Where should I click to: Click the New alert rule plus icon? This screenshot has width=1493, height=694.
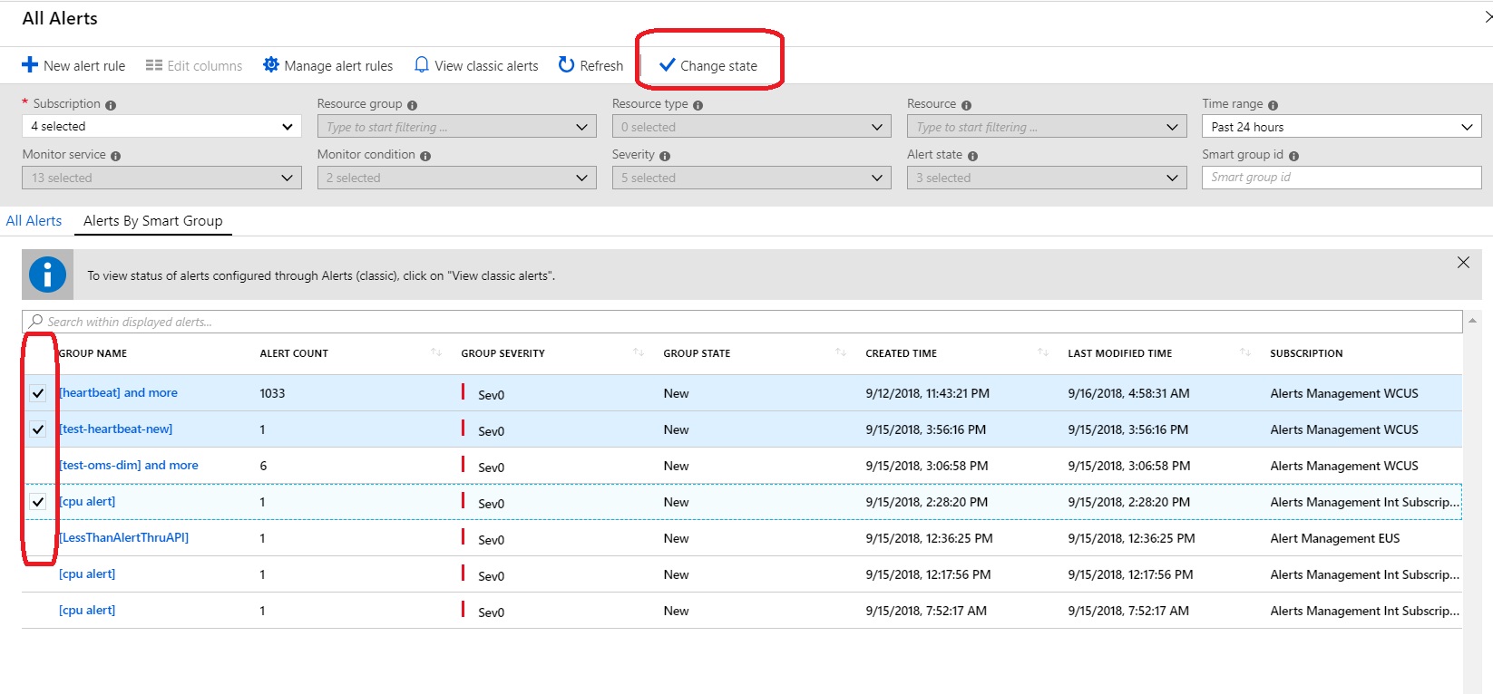pyautogui.click(x=30, y=65)
